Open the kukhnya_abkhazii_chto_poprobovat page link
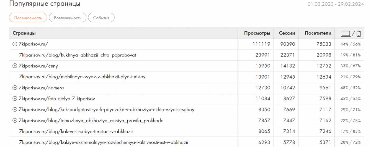The width and height of the screenshot is (371, 147). 77,55
